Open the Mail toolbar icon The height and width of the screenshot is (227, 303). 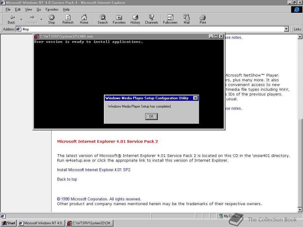point(186,17)
